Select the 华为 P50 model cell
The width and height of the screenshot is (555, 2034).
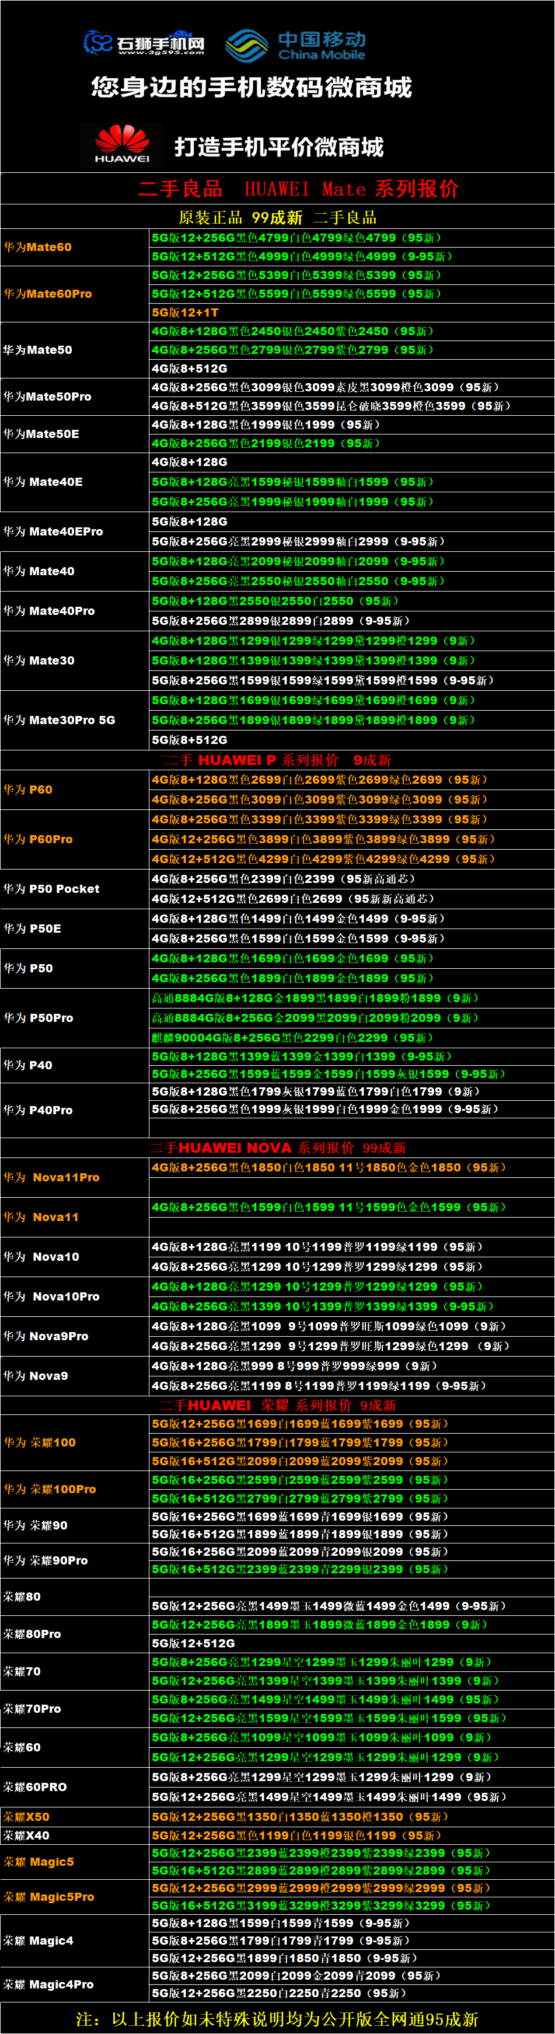(75, 968)
